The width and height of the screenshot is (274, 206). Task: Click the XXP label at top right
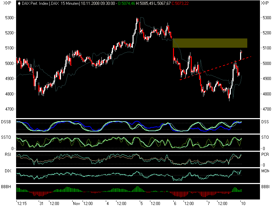(265, 3)
